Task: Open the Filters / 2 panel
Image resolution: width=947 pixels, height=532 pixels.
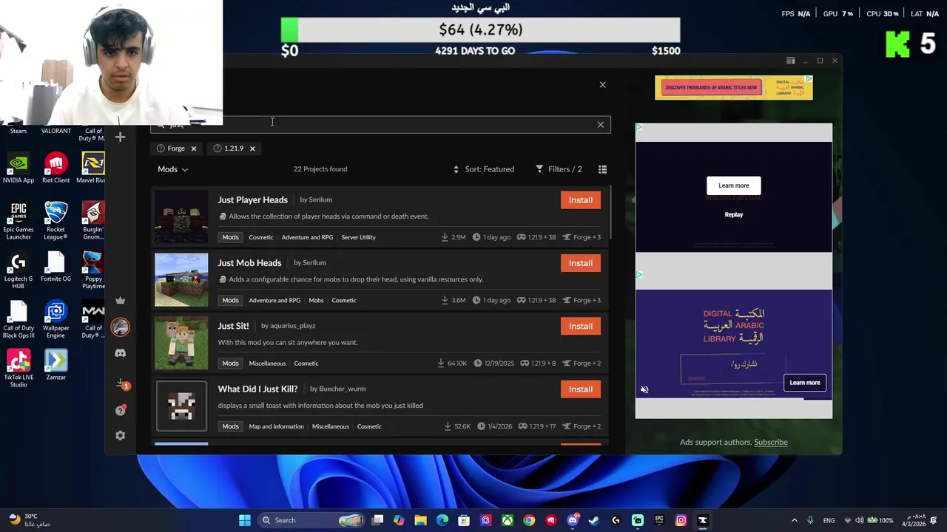Action: point(559,169)
